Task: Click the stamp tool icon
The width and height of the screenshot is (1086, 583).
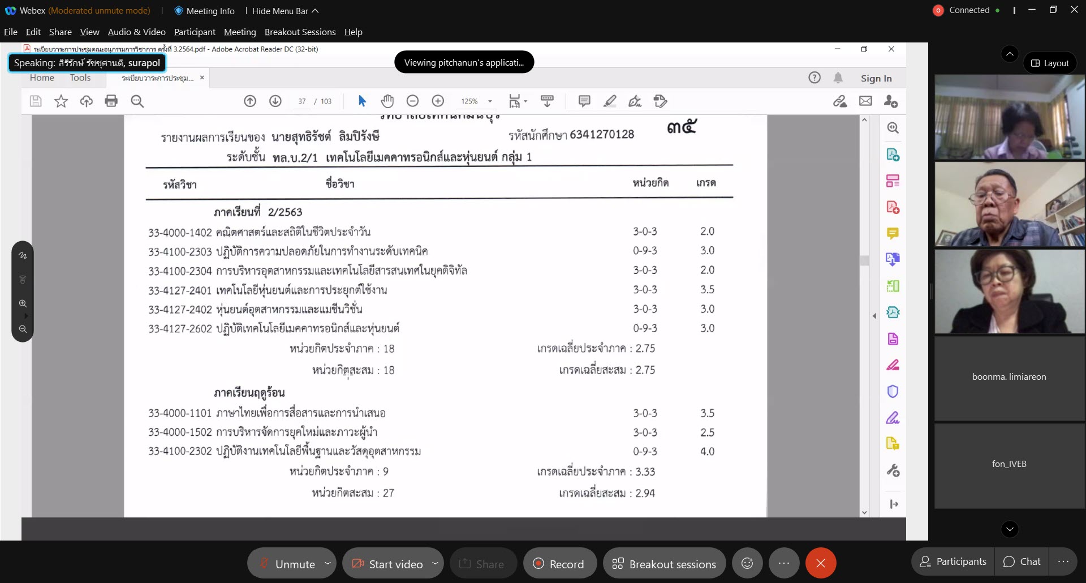Action: [660, 101]
